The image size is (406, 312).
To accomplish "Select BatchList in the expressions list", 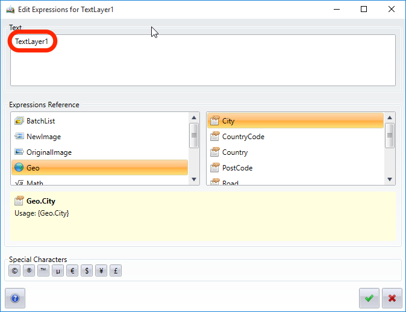I will pyautogui.click(x=40, y=121).
